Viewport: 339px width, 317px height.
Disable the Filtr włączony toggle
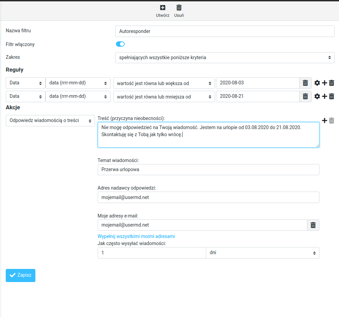tap(120, 44)
